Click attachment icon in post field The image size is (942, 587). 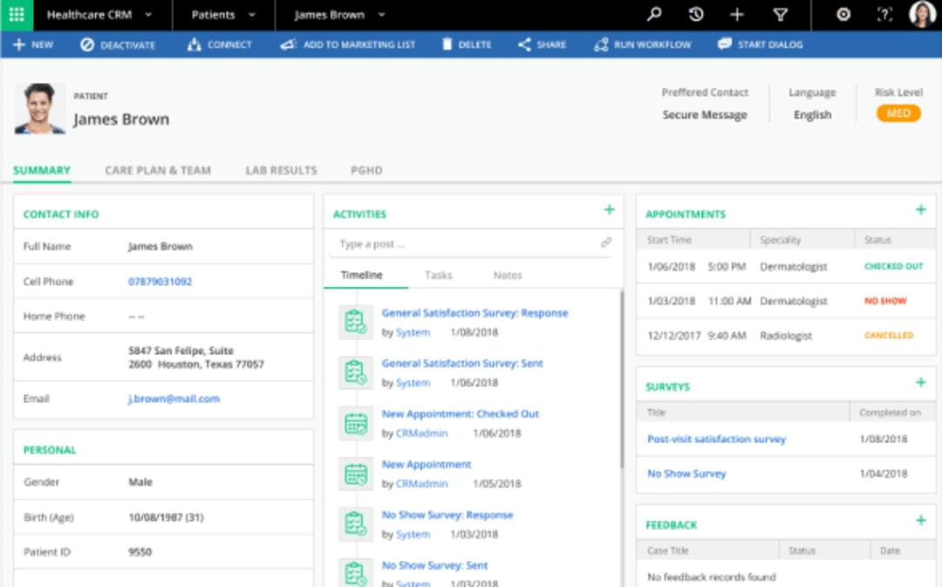pos(606,243)
